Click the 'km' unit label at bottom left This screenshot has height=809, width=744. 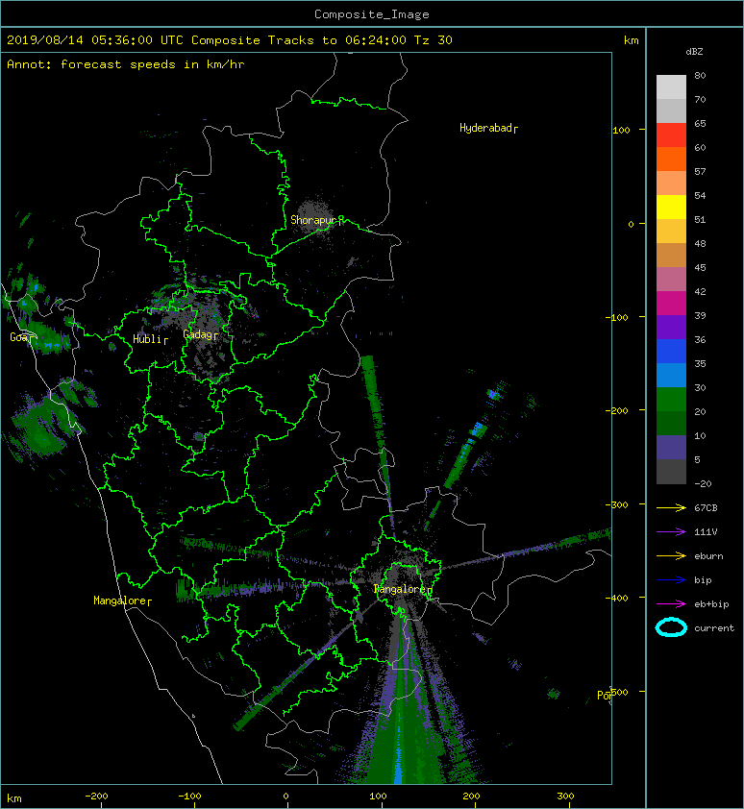[x=14, y=798]
